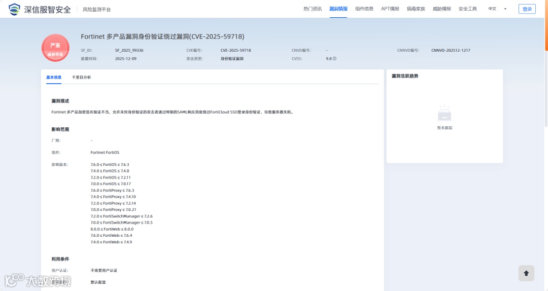The image size is (548, 291).
Task: Click the CVSS info circle icon
Action: click(x=334, y=59)
